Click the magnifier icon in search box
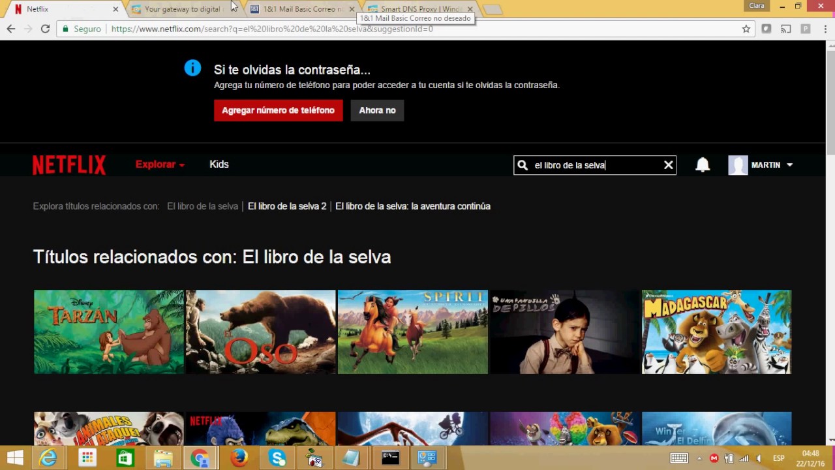Viewport: 835px width, 470px height. click(x=523, y=165)
